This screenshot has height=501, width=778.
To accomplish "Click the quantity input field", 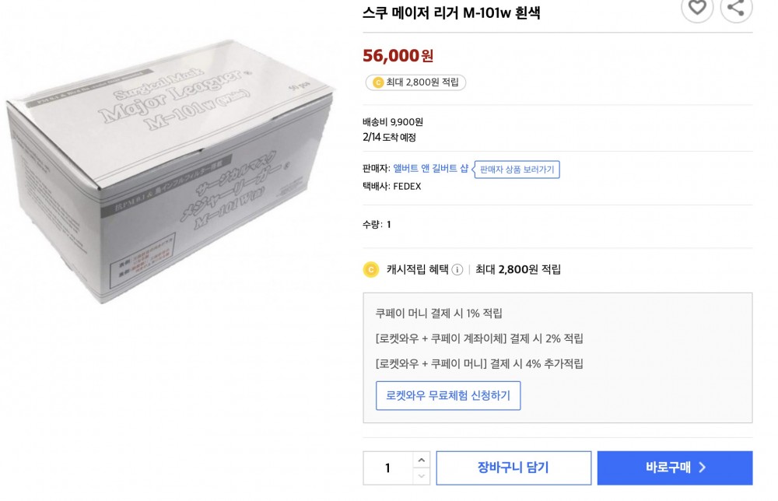I will 388,468.
